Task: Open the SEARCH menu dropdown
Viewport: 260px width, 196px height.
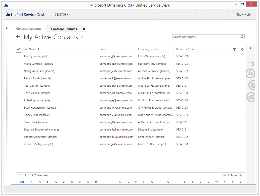Action: [x=62, y=15]
